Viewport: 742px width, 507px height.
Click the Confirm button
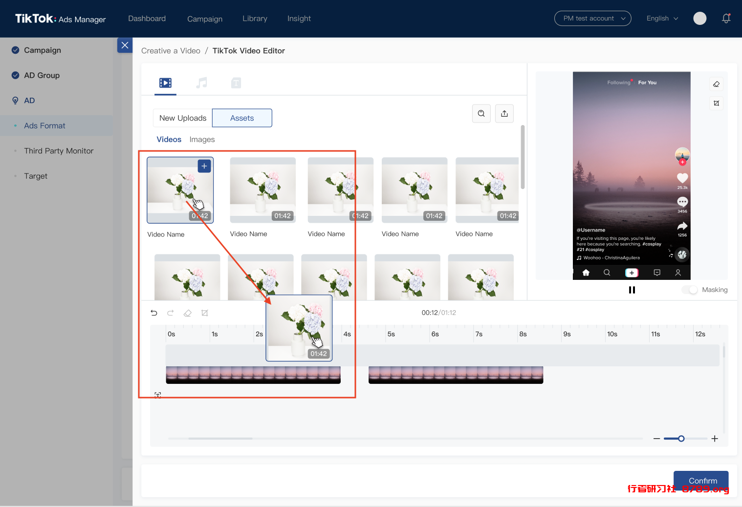[x=701, y=481]
